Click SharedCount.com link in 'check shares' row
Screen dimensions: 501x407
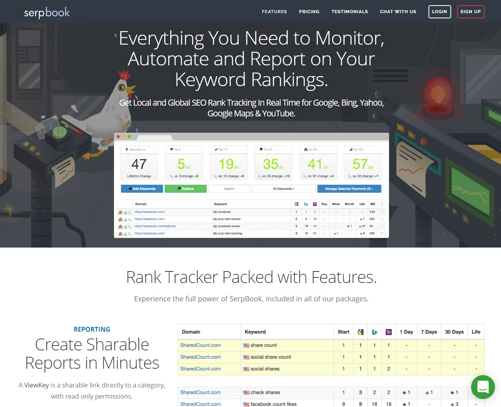200,392
